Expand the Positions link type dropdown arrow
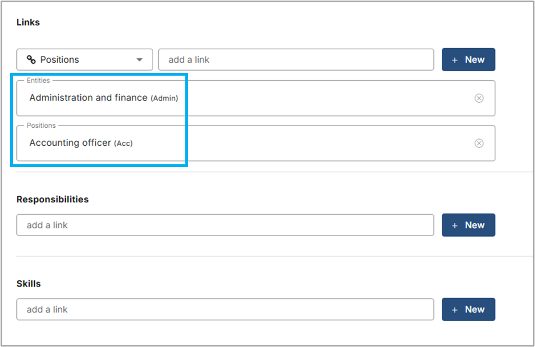Image resolution: width=535 pixels, height=347 pixels. (140, 60)
